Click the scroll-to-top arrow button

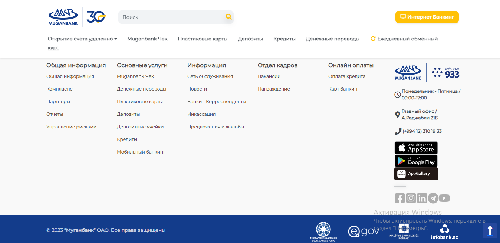[x=490, y=230]
